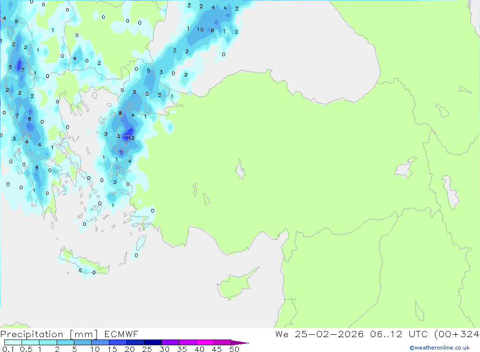Click the "(00+324" forecast offset text
Image resolution: width=480 pixels, height=352 pixels.
pos(457,334)
